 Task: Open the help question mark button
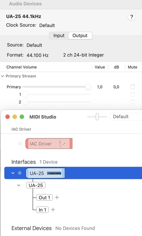[131, 17]
